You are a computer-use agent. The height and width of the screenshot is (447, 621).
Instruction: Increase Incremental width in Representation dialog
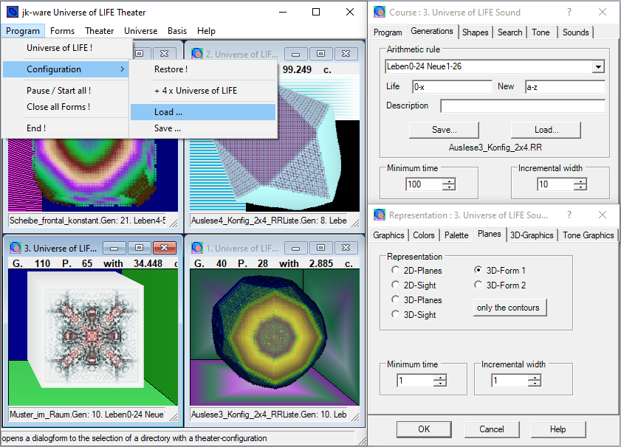(x=535, y=378)
